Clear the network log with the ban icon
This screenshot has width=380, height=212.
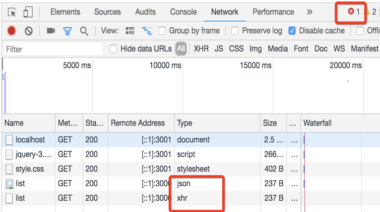point(29,31)
